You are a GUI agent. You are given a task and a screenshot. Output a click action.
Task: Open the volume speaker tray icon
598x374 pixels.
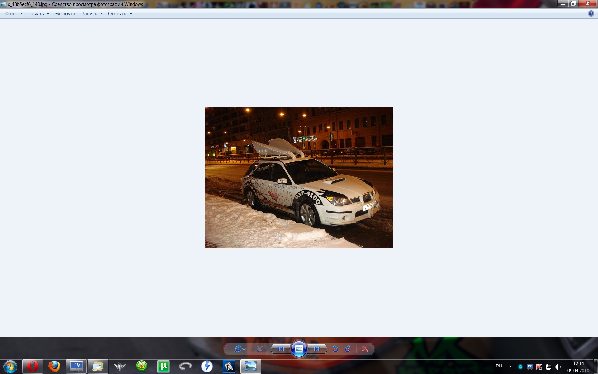[558, 367]
